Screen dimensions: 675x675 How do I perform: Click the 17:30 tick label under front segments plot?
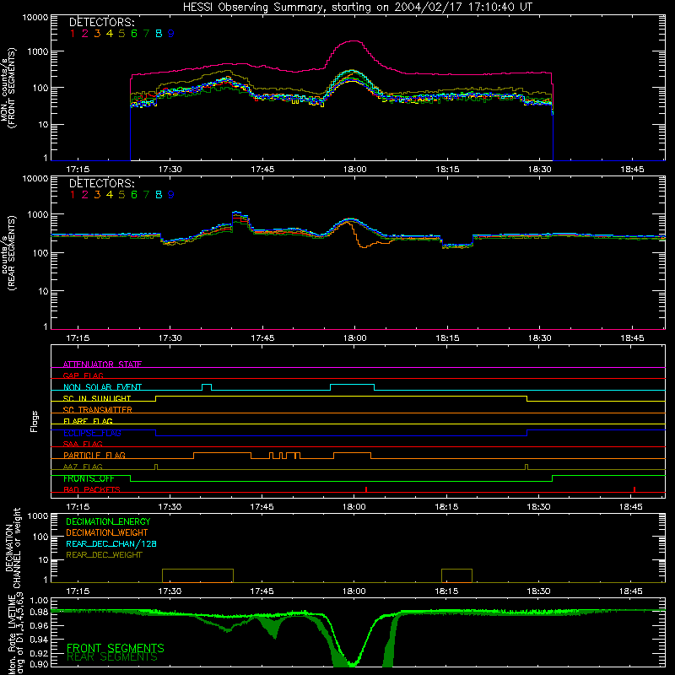click(170, 170)
